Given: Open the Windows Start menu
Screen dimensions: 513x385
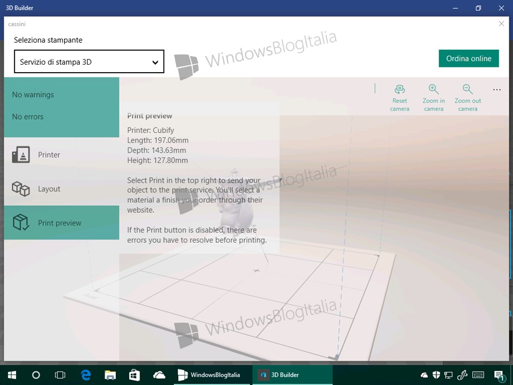Looking at the screenshot, I should pos(12,375).
